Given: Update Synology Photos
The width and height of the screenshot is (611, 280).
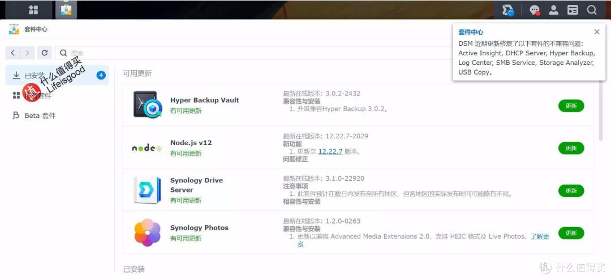Looking at the screenshot, I should (571, 233).
